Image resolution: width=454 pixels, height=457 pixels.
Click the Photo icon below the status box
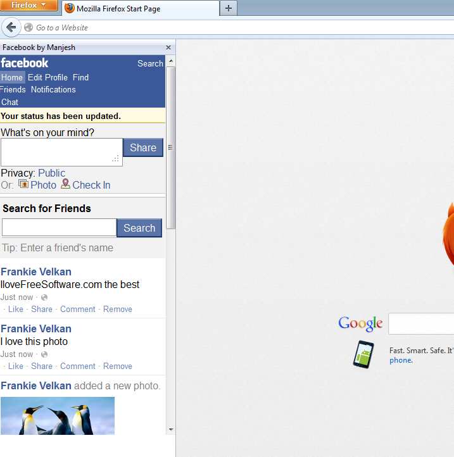click(23, 184)
